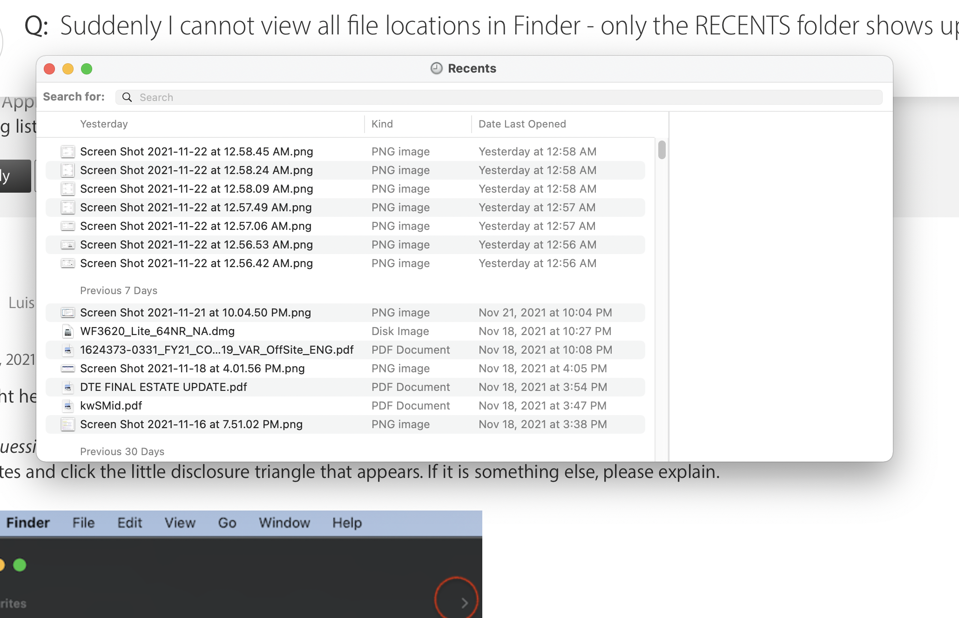Select Screen Shot 2021-11-22 at 12.56.42 AM.png
Viewport: 959px width, 618px height.
[x=196, y=263]
